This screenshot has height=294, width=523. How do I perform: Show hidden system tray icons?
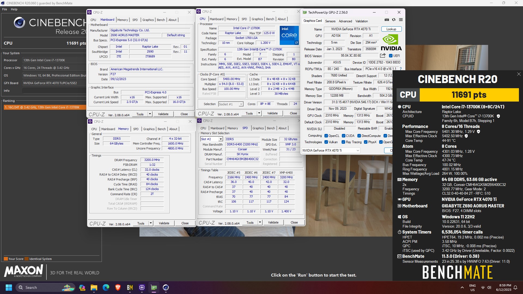click(462, 287)
